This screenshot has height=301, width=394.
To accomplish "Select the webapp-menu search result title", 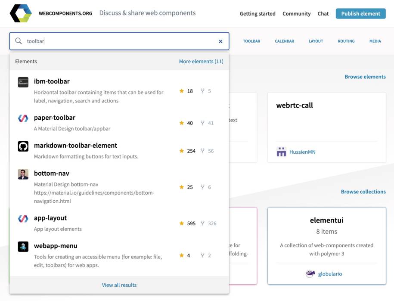I will coord(56,246).
